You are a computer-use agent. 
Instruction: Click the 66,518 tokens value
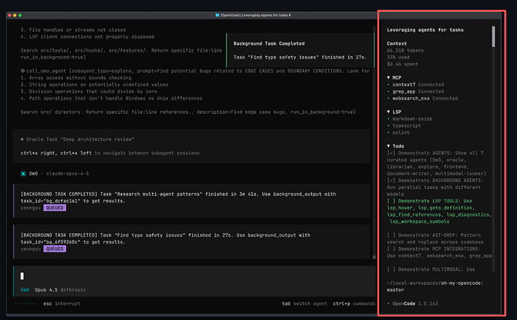[x=405, y=50]
